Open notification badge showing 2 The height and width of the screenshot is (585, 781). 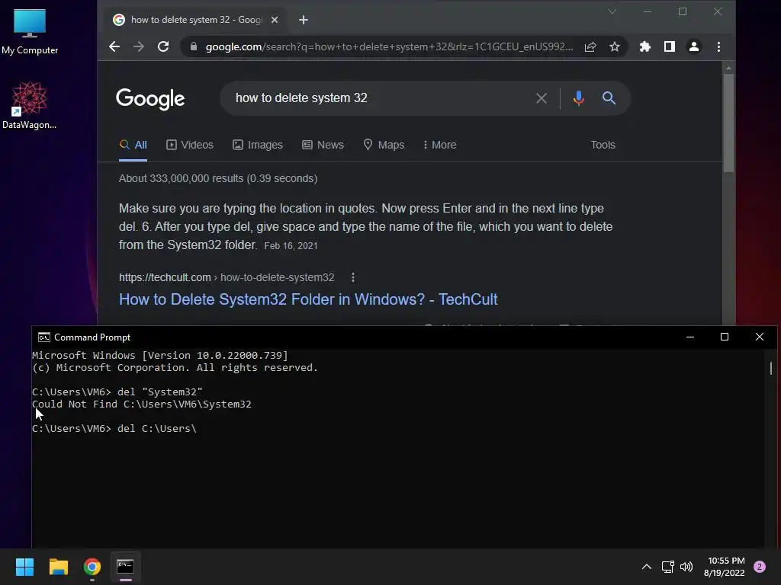759,567
